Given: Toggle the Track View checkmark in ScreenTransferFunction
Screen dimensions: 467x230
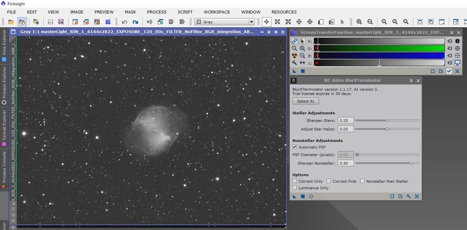Looking at the screenshot, I should coord(449,71).
